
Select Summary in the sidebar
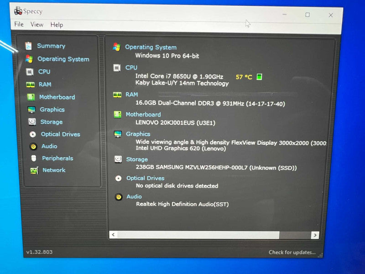click(x=51, y=46)
